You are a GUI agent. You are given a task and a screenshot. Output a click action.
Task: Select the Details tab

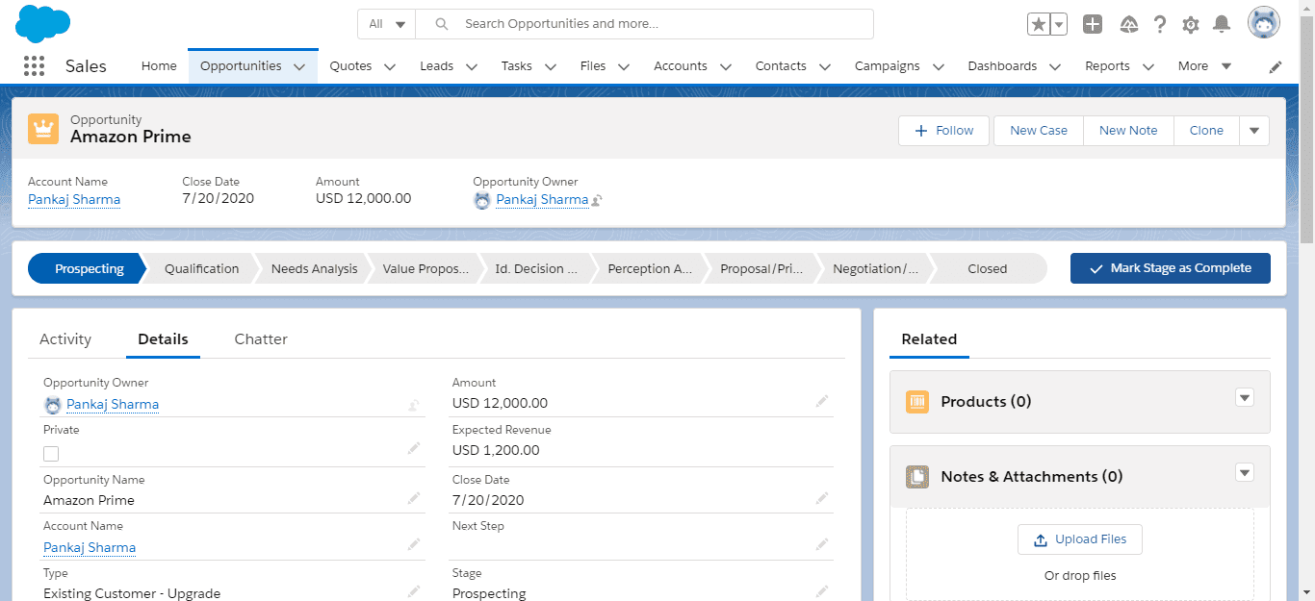tap(163, 339)
